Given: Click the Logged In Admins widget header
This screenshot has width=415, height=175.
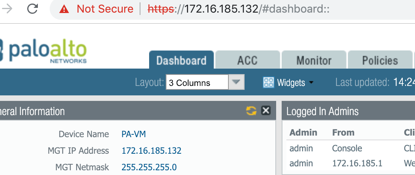Looking at the screenshot, I should click(348, 111).
